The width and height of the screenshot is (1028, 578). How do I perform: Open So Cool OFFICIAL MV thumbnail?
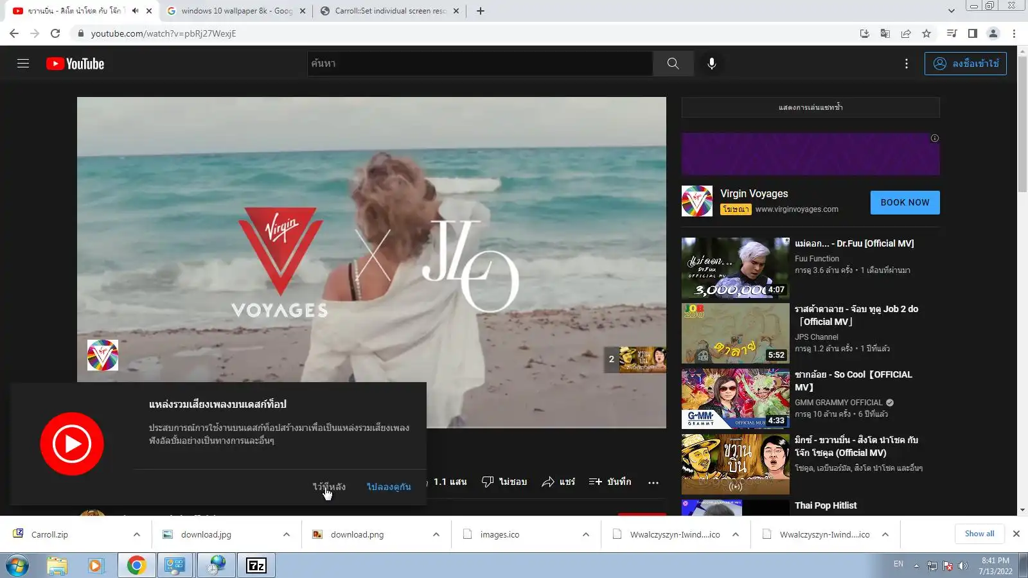[735, 399]
